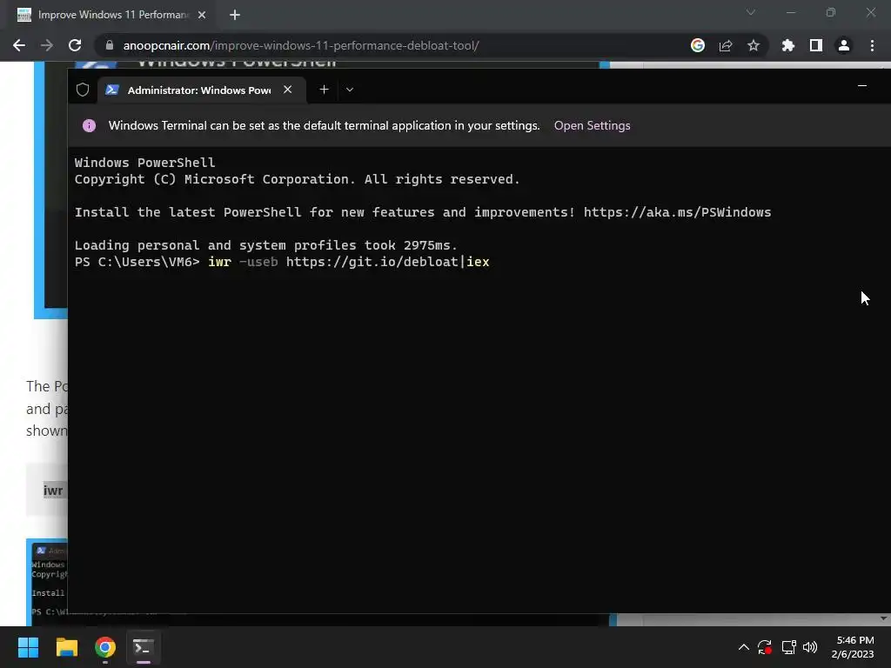Viewport: 891px width, 668px height.
Task: Click the Google icon in address bar
Action: pyautogui.click(x=698, y=45)
